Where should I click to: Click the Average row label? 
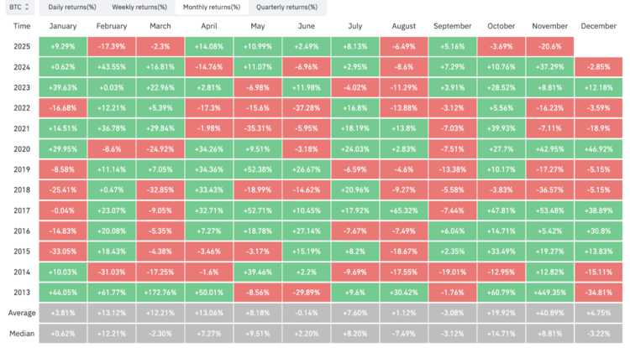pos(22,313)
